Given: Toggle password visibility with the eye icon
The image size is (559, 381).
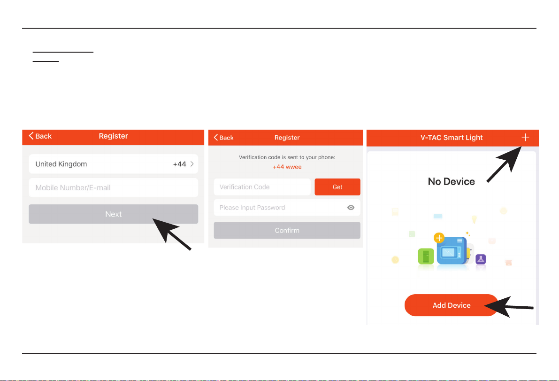Looking at the screenshot, I should tap(351, 208).
